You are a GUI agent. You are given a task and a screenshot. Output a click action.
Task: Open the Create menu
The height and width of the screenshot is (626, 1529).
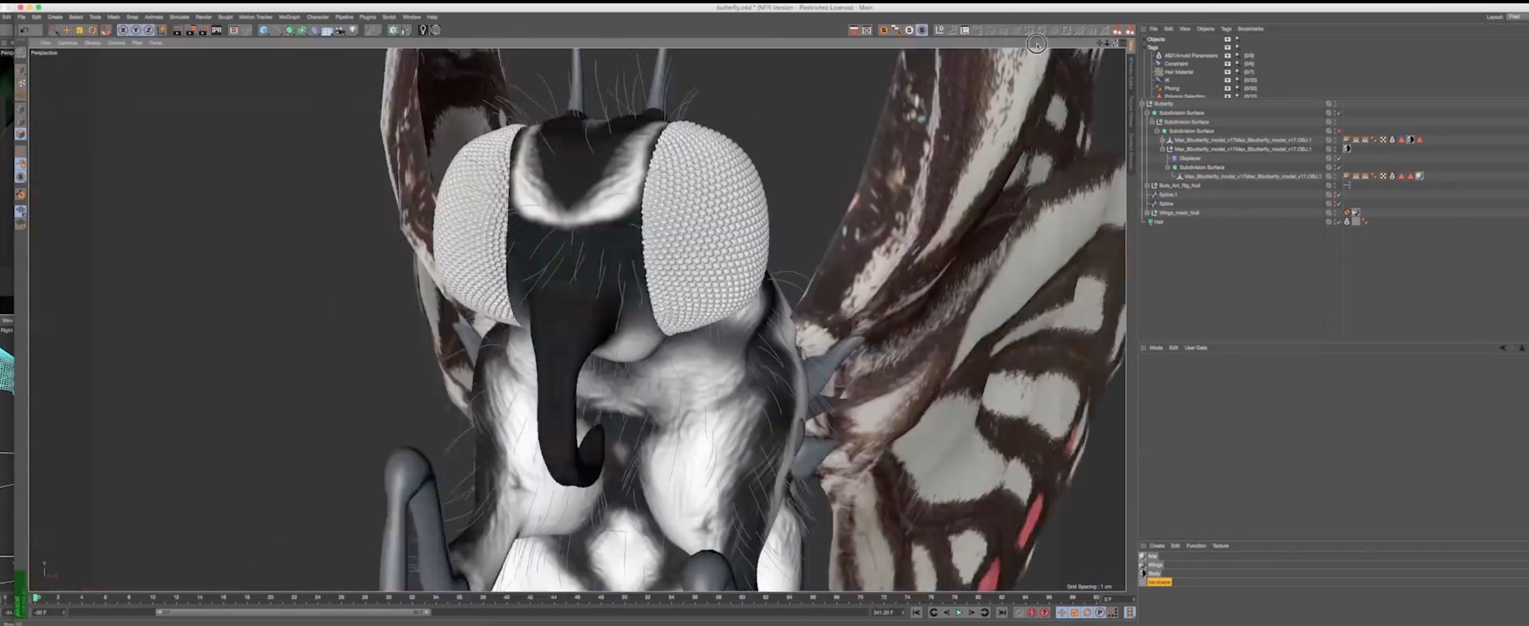55,17
